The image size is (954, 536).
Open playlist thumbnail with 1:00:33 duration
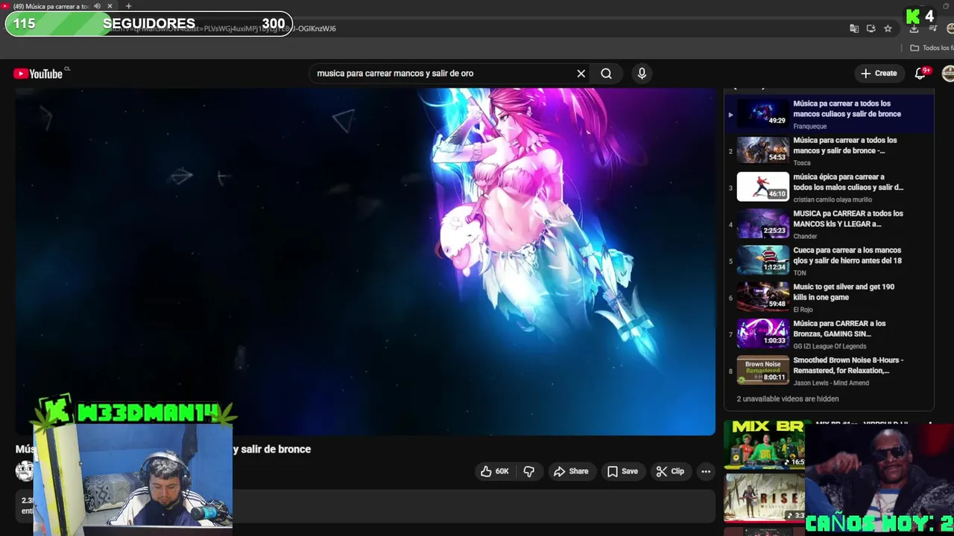pyautogui.click(x=762, y=333)
